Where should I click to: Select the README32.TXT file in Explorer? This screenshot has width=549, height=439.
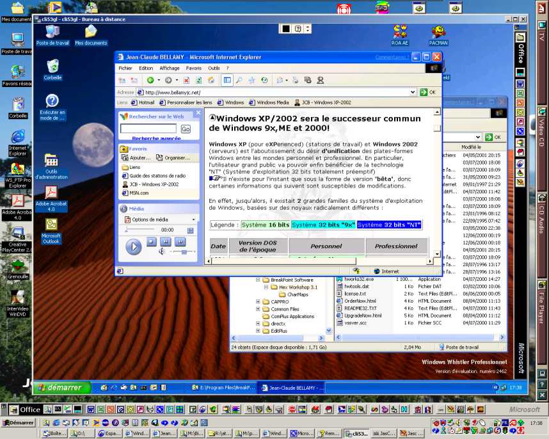[x=356, y=308]
